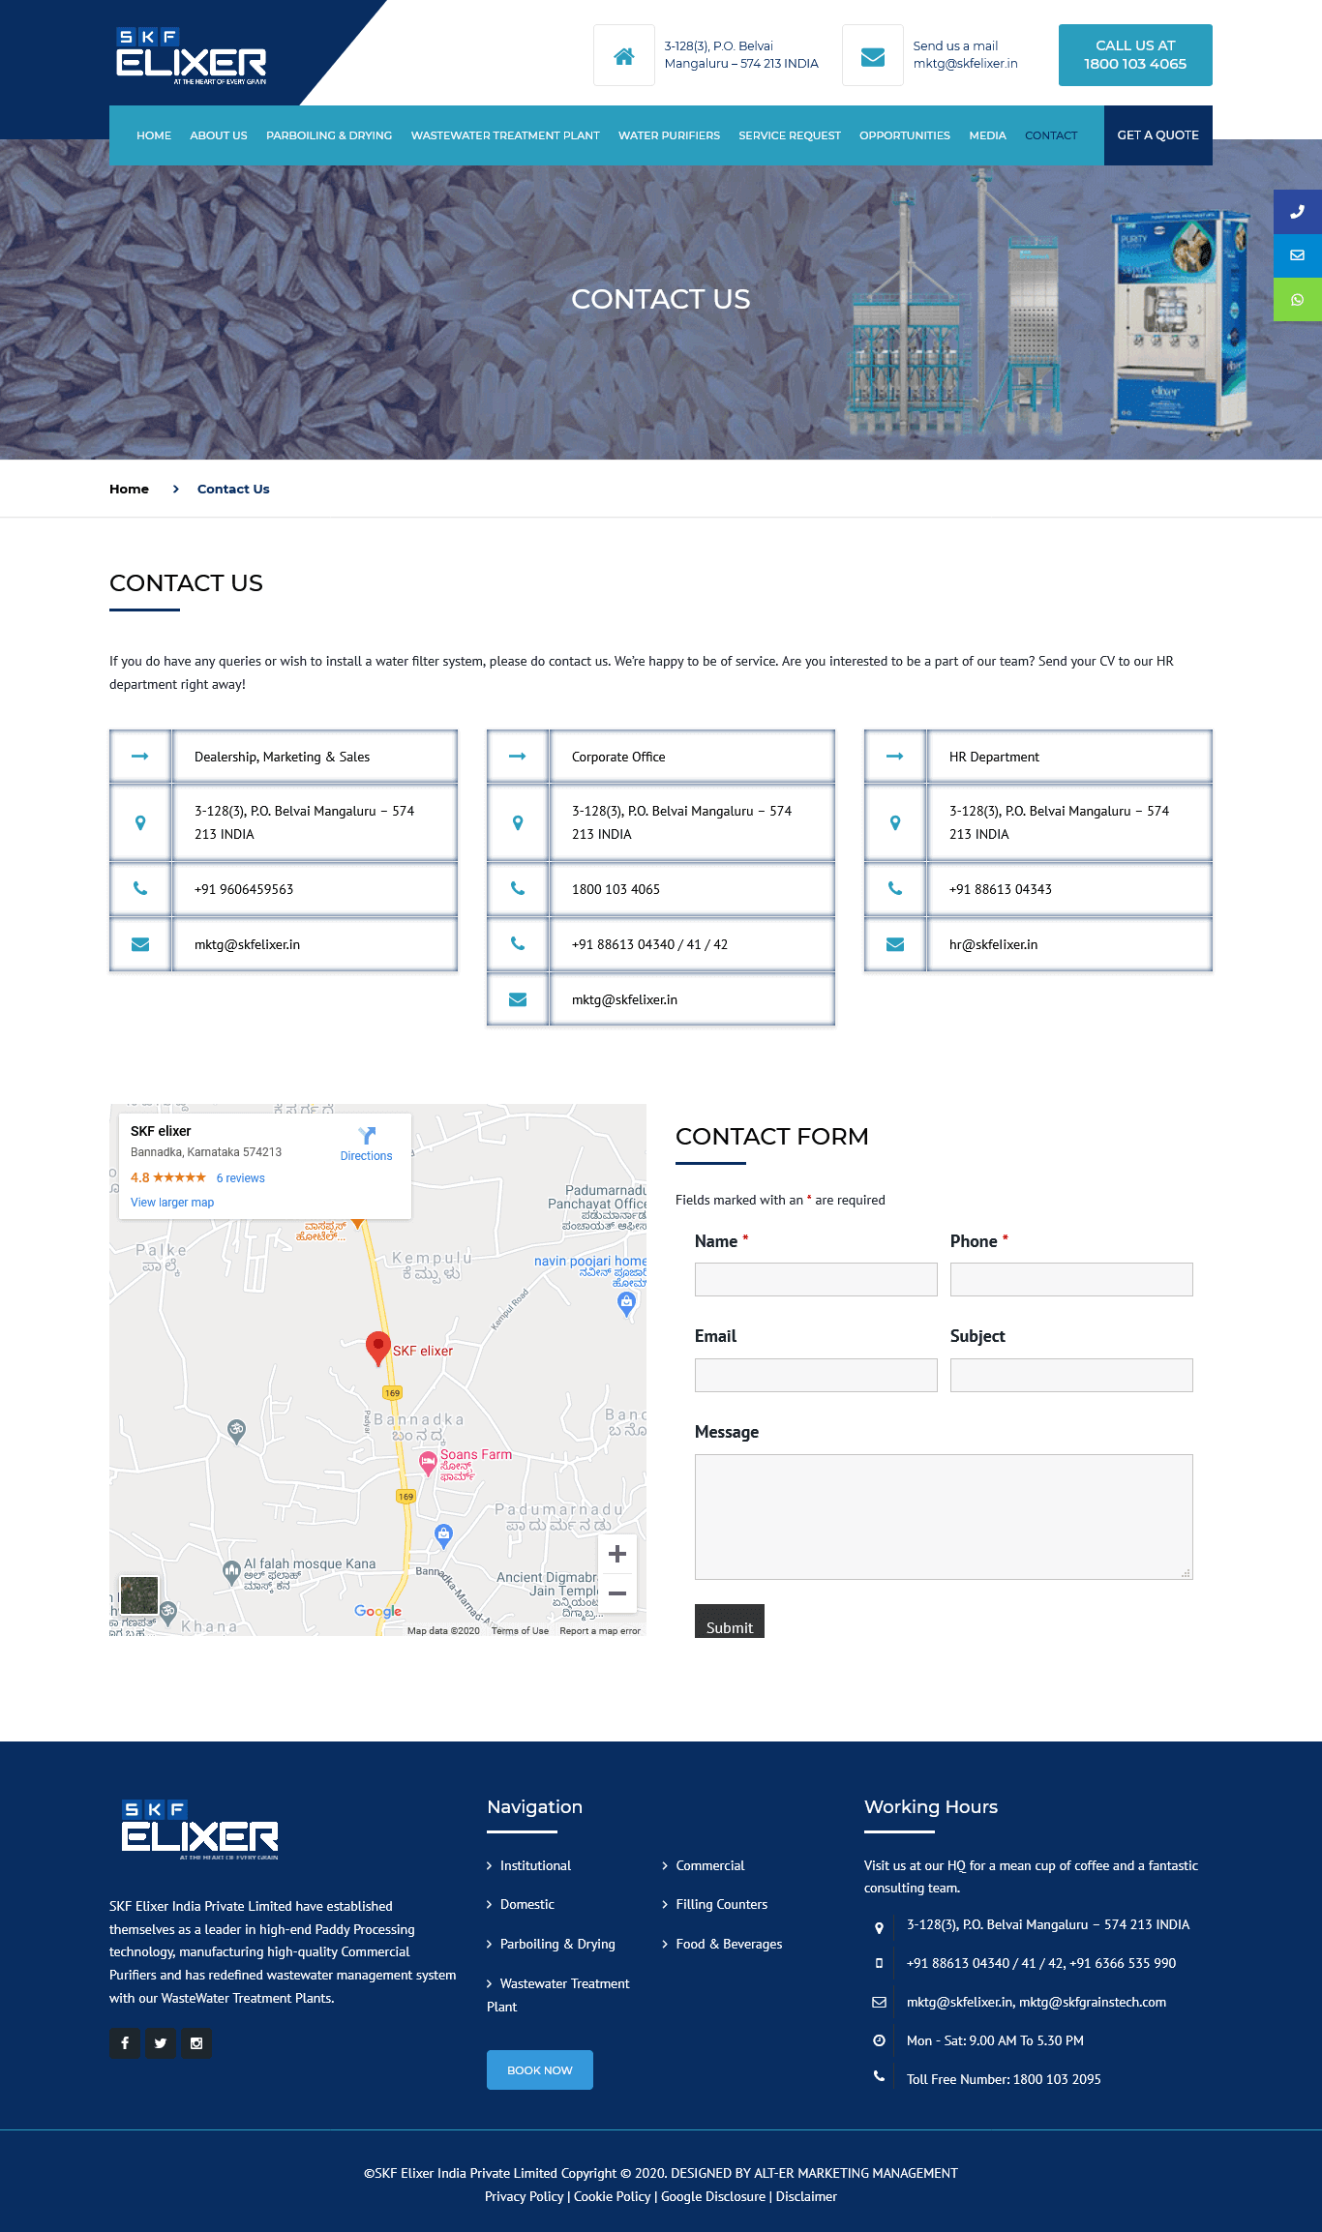The image size is (1322, 2232).
Task: Open the ABOUT US menu item
Action: pos(219,135)
